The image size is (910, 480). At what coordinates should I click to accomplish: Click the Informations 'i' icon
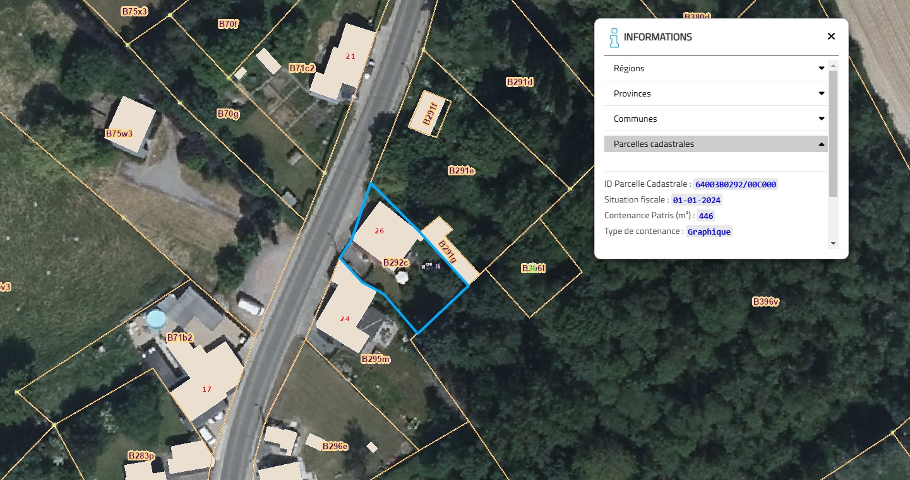pos(614,38)
